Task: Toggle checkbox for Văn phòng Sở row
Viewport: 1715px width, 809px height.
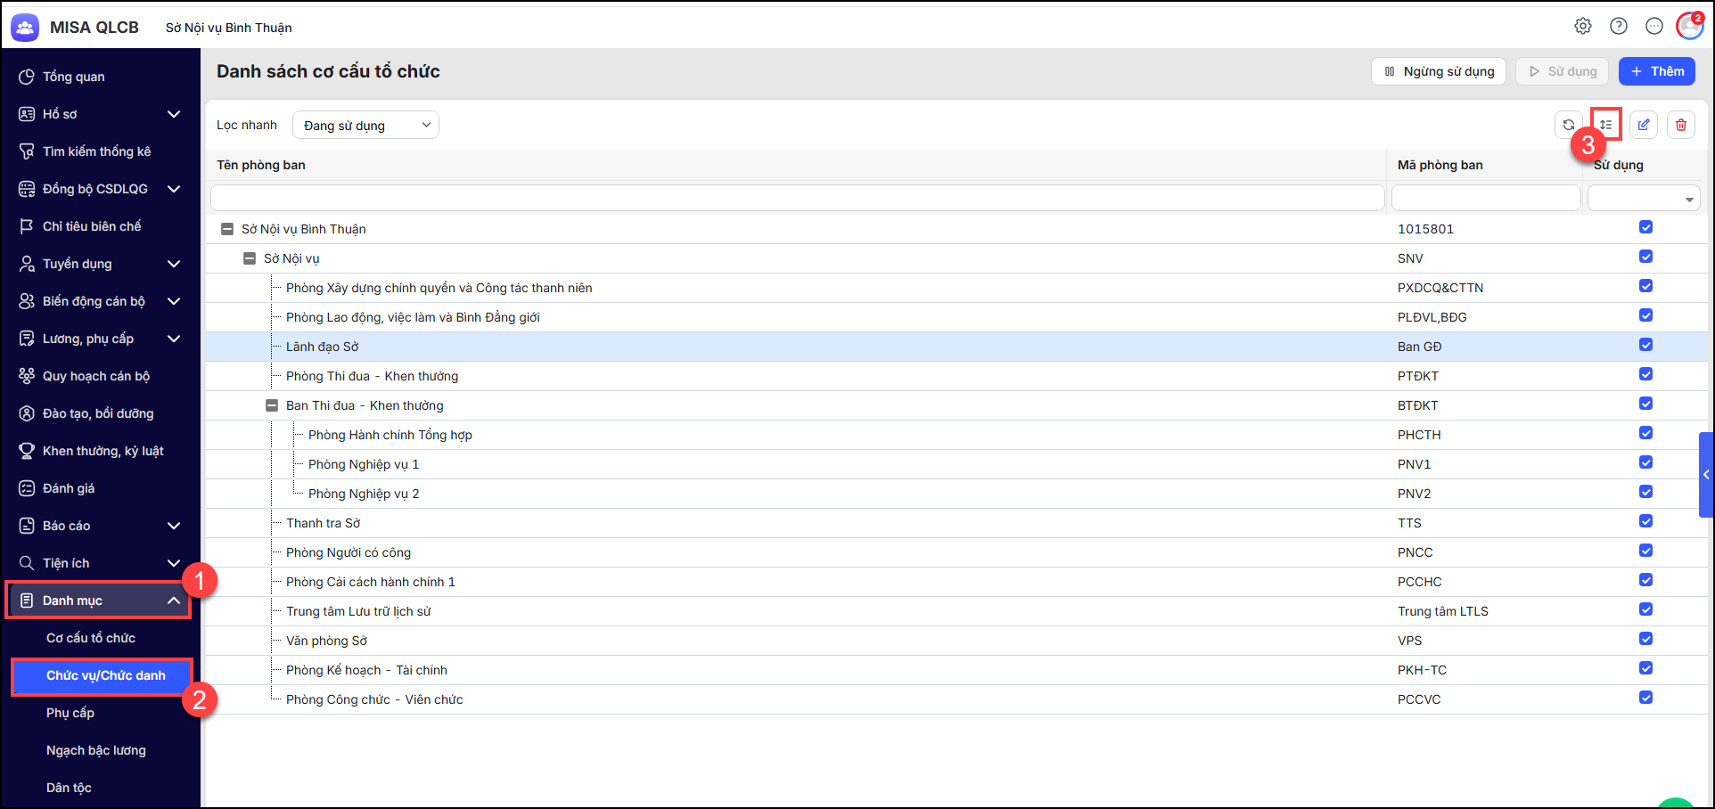Action: (1645, 640)
